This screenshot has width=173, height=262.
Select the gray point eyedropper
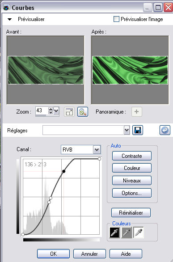(127, 232)
